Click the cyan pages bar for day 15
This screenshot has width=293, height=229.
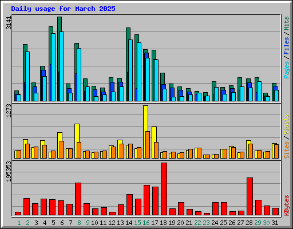(139, 72)
